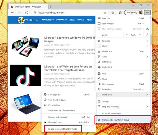
Task: Choose Find on page
Action: pyautogui.click(x=123, y=84)
